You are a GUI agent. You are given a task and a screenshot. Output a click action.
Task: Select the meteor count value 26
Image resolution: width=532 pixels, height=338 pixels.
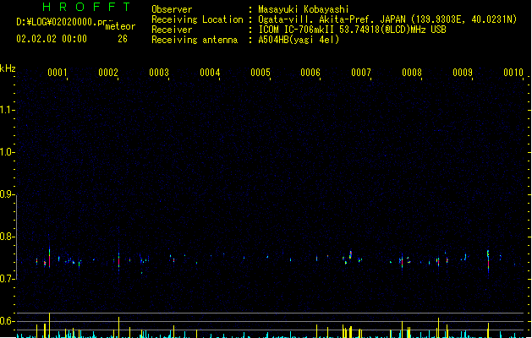[123, 39]
